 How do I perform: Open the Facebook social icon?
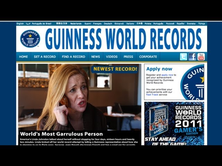point(192,57)
